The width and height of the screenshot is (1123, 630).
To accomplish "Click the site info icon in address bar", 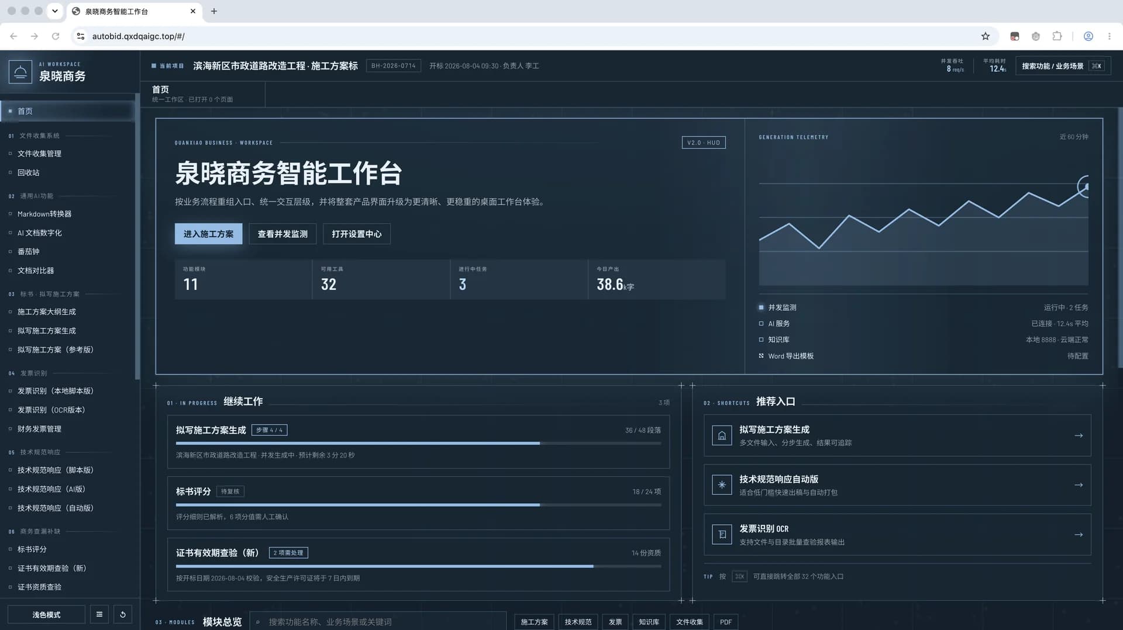I will pyautogui.click(x=81, y=36).
